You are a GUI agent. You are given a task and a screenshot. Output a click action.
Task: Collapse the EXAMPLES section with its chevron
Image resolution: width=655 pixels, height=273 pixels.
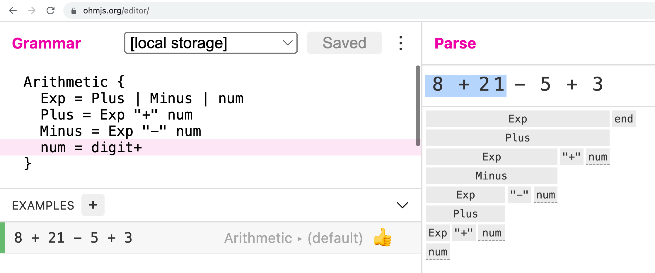[x=402, y=205]
